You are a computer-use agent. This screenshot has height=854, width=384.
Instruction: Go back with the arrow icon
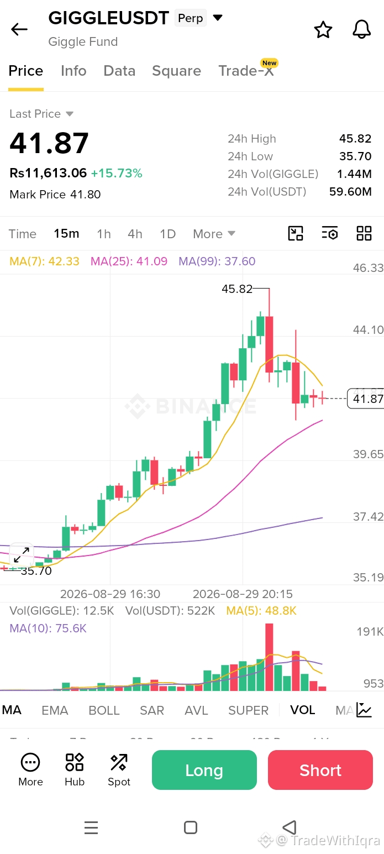click(19, 29)
